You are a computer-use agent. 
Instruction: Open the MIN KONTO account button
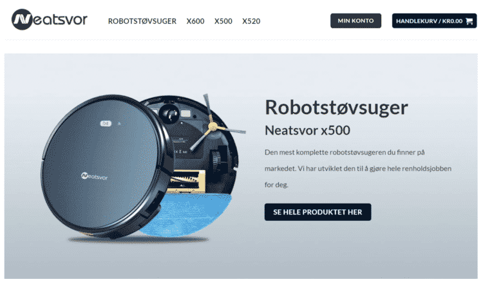point(355,21)
